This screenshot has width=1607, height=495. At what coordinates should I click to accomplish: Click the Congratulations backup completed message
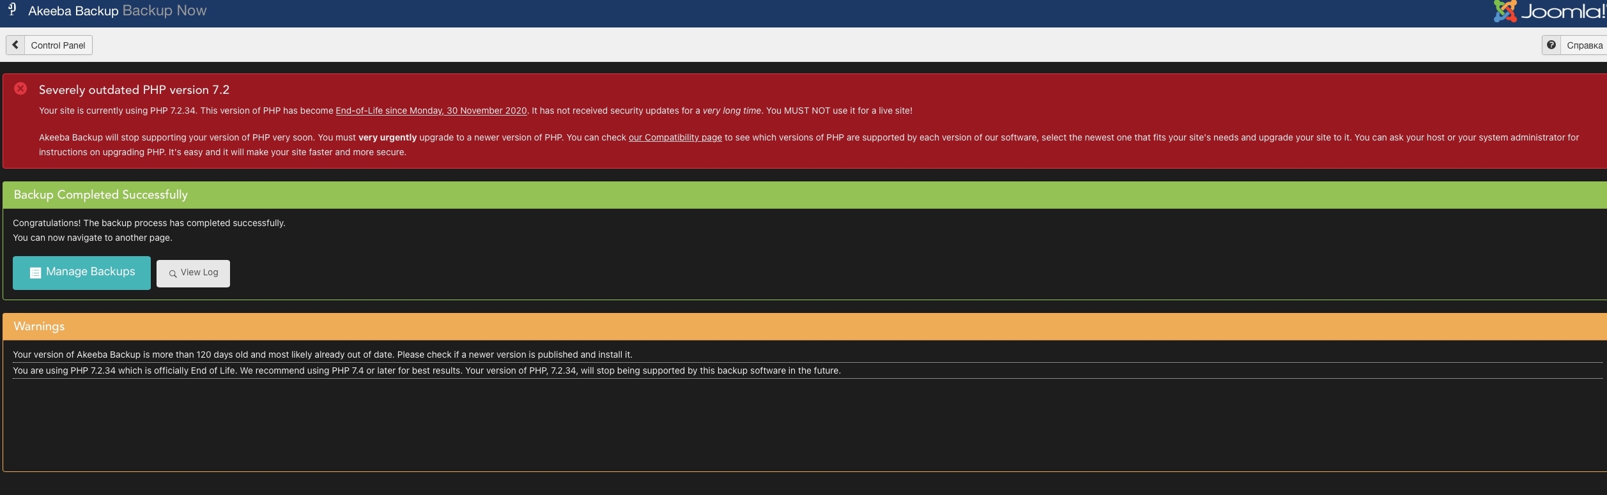(149, 223)
